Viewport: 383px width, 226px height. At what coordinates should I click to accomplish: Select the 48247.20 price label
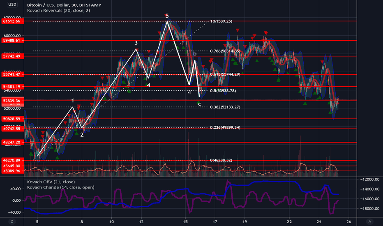pyautogui.click(x=13, y=142)
